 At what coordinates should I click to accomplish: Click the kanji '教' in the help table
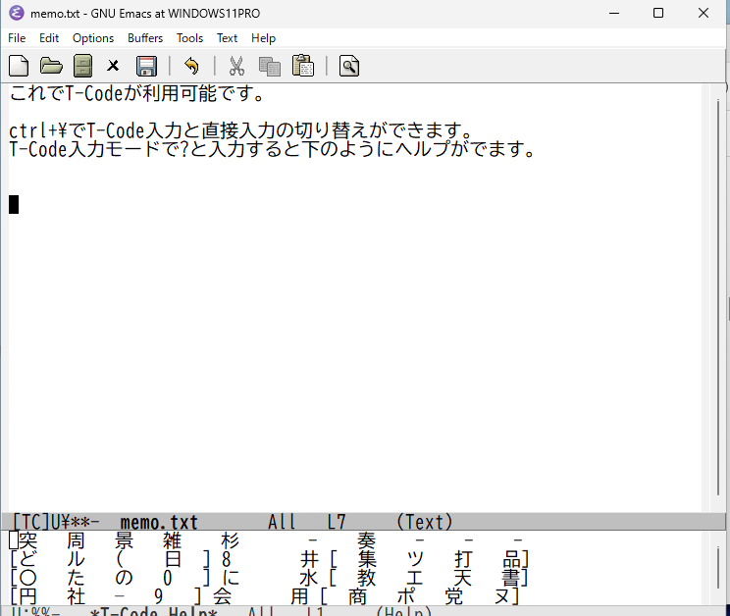pyautogui.click(x=367, y=578)
